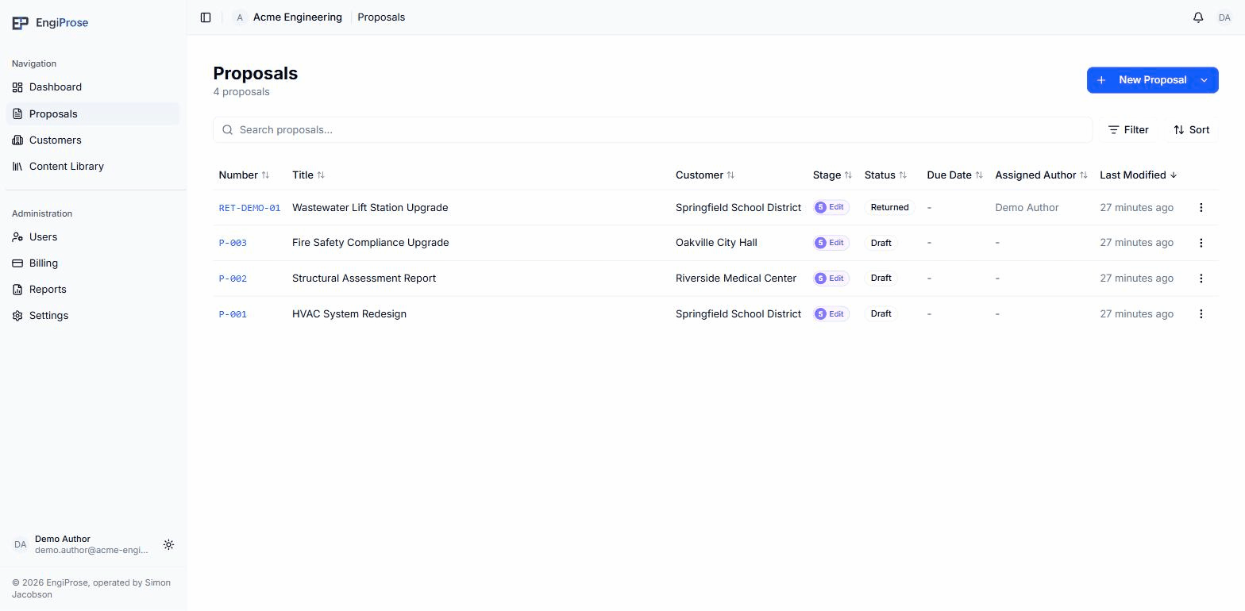This screenshot has width=1245, height=611.
Task: Click stage 5 Edit badge for RET-DEMO-01
Action: (831, 207)
